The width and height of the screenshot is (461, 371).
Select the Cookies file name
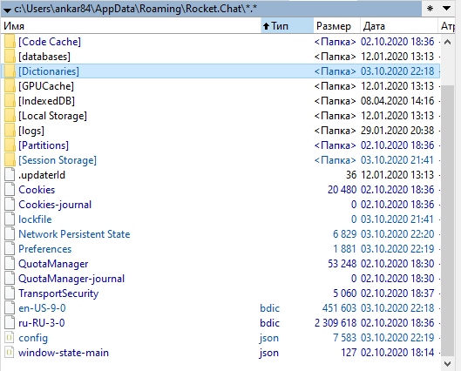[37, 190]
